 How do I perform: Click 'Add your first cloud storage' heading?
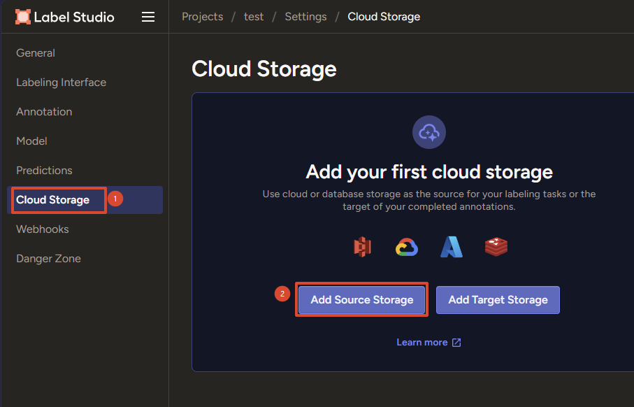point(429,172)
